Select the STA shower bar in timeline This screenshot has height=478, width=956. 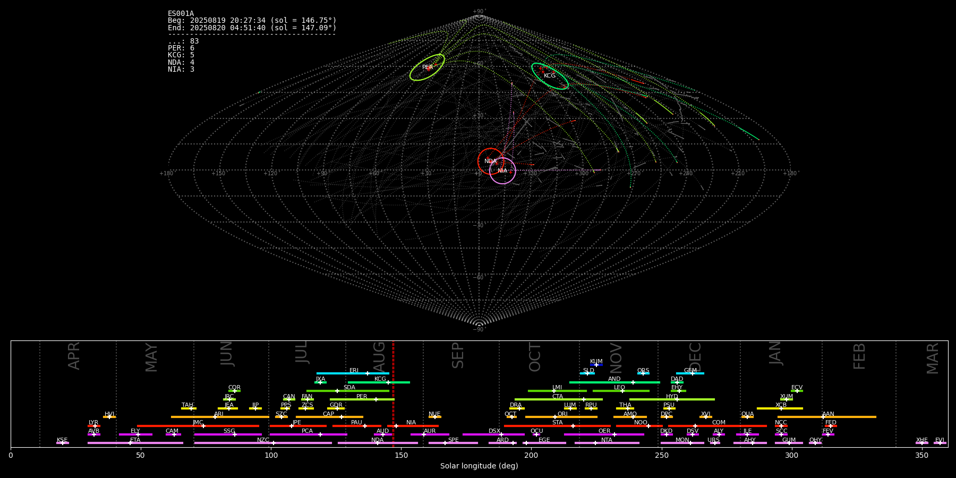pos(557,426)
